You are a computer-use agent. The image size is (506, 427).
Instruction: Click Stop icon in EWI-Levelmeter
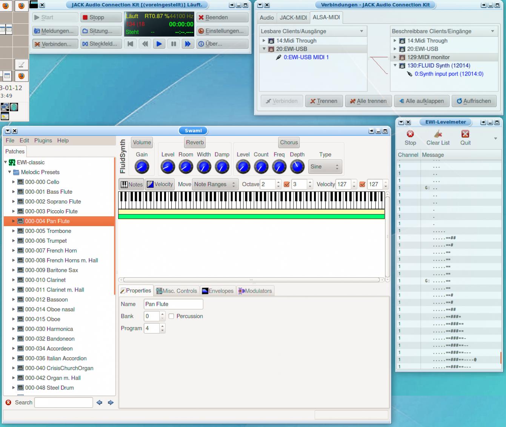(x=410, y=134)
